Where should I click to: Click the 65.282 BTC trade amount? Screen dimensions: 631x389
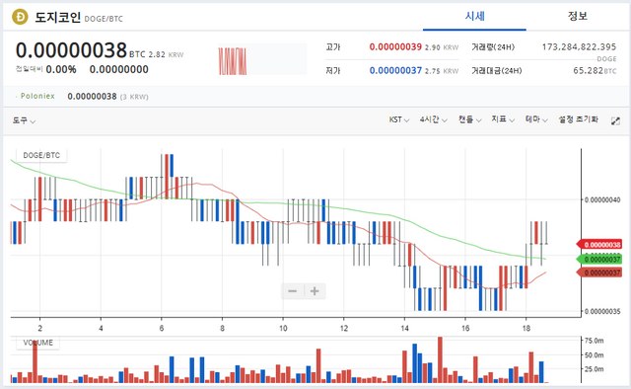pos(595,71)
